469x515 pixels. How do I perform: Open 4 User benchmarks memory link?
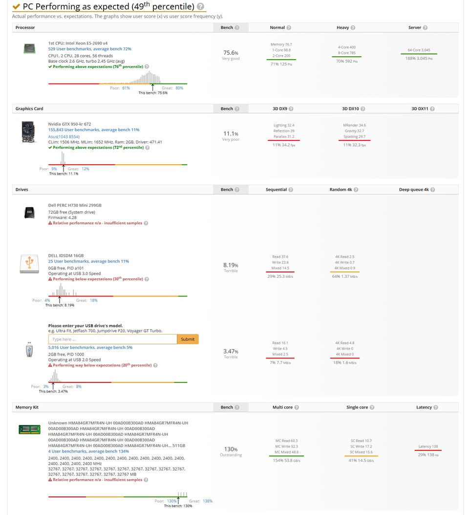(x=88, y=451)
